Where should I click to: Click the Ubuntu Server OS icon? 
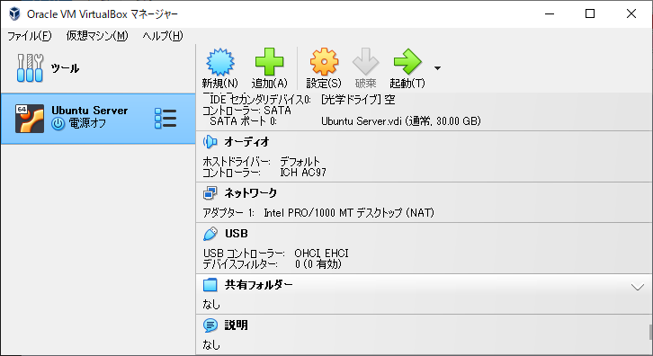pyautogui.click(x=30, y=119)
